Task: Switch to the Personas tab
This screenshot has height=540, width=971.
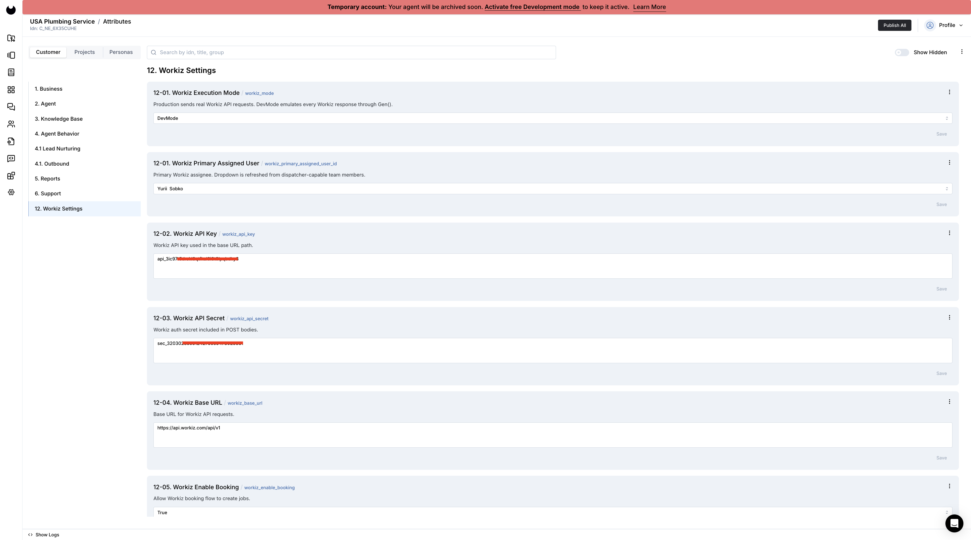Action: [121, 52]
